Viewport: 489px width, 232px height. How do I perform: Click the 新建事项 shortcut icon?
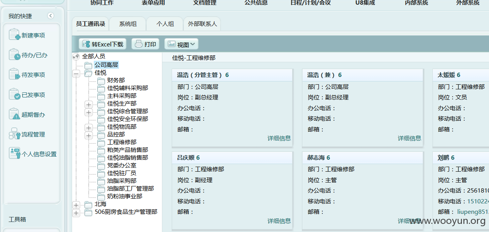point(14,34)
